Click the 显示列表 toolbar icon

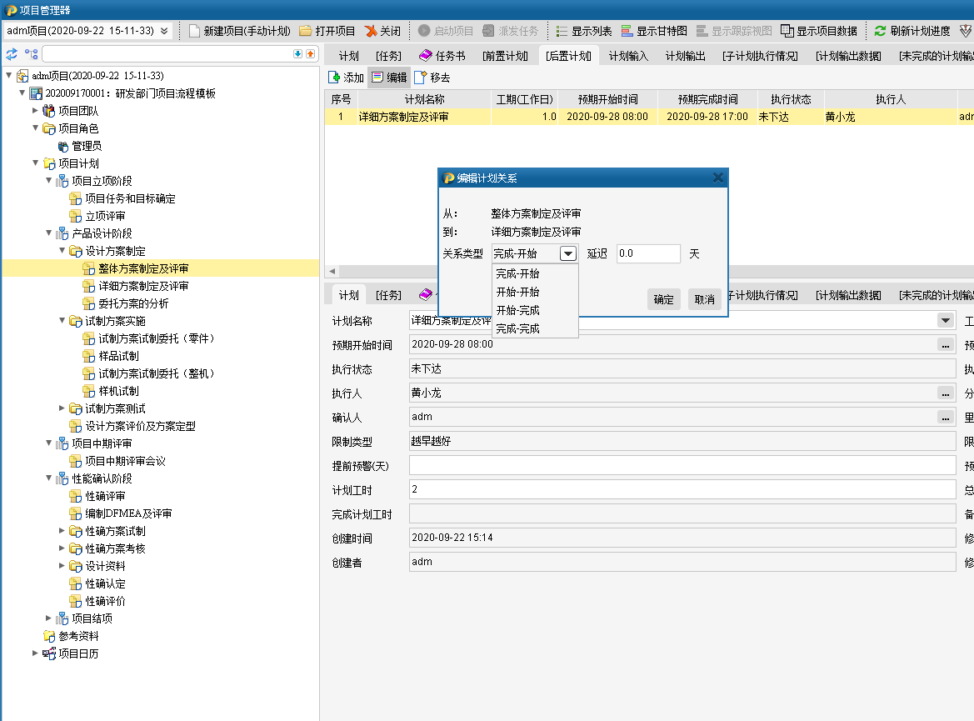pos(562,31)
